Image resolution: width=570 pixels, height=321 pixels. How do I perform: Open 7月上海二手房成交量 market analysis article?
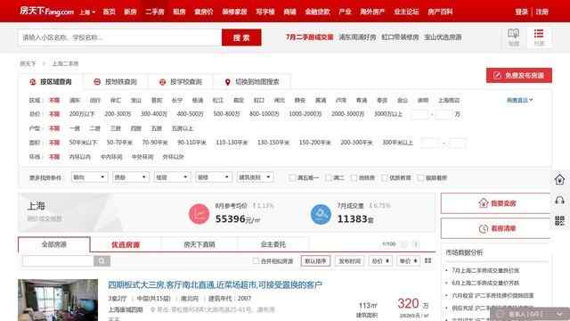click(485, 270)
